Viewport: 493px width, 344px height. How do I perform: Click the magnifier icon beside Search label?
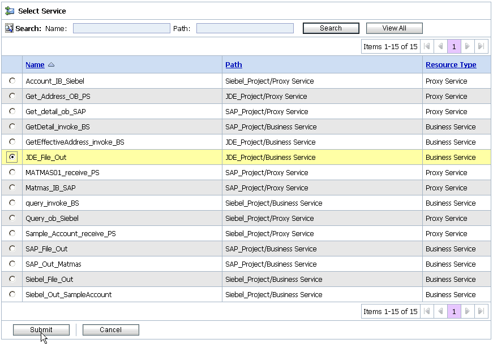pos(8,28)
